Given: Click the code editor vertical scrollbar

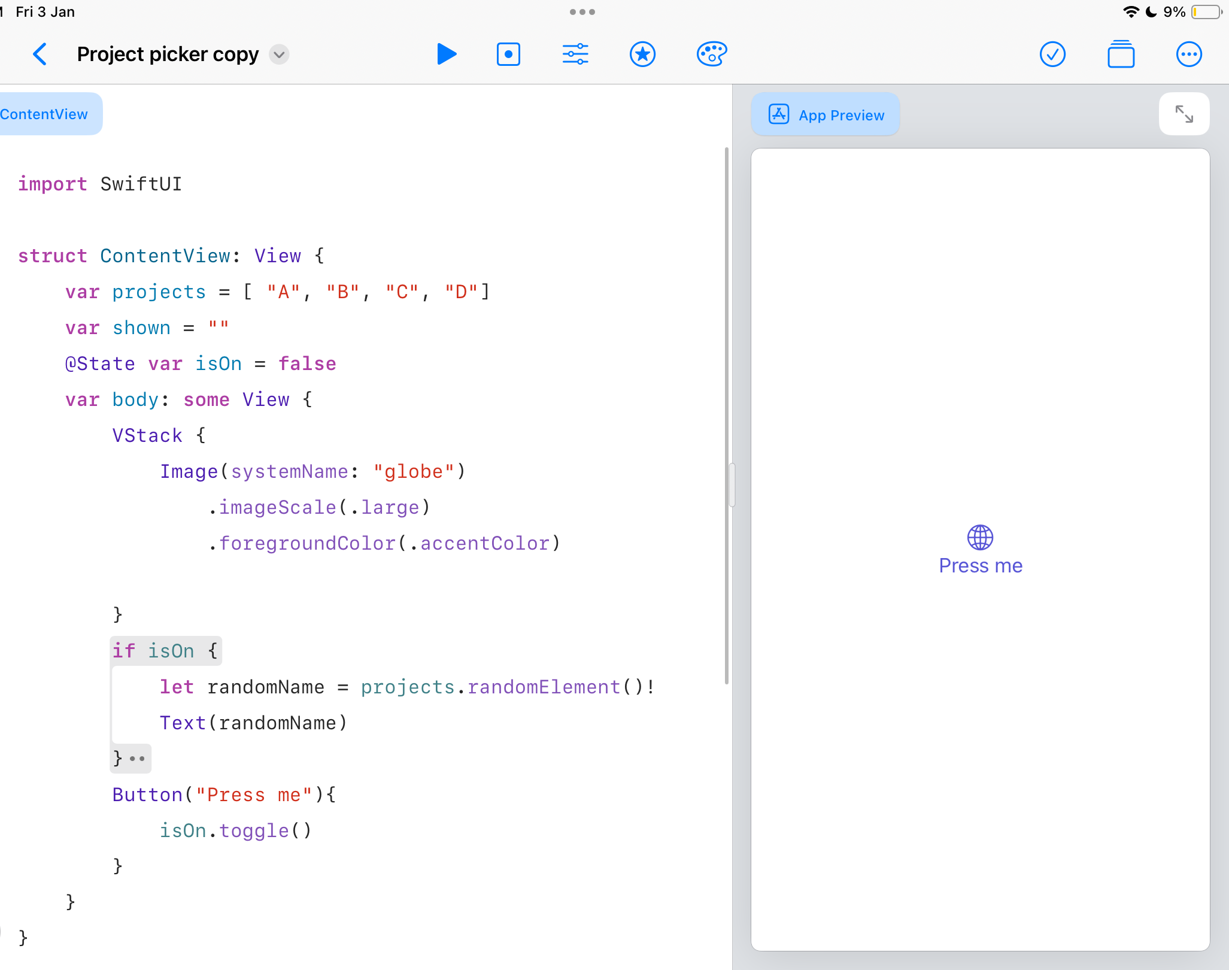Looking at the screenshot, I should coord(727,416).
